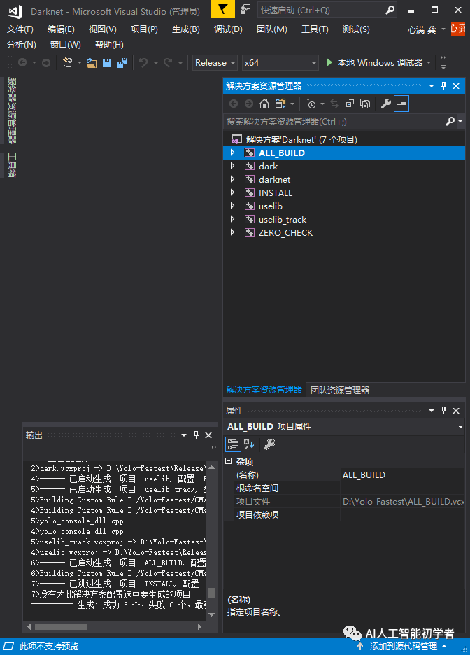This screenshot has width=470, height=655.
Task: Click the switch views icon in Solution Explorer
Action: point(280,104)
